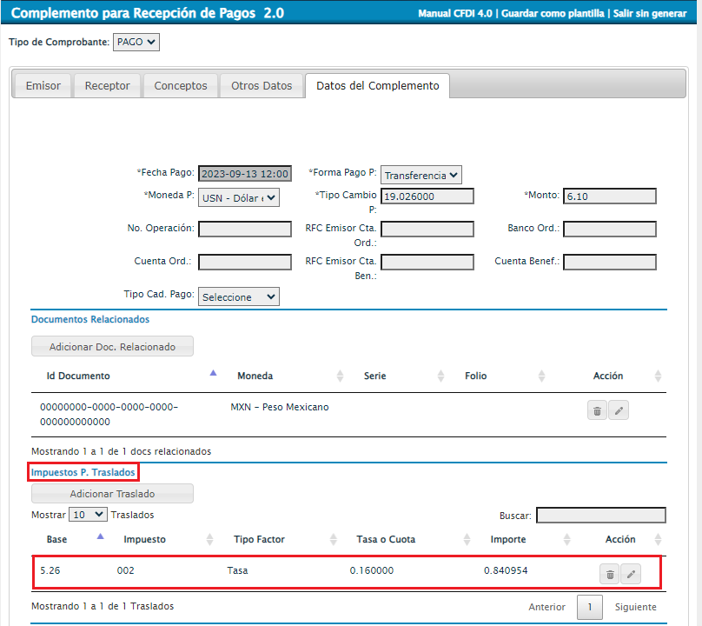Click the Adicionar Traslado button
This screenshot has width=702, height=626.
112,494
